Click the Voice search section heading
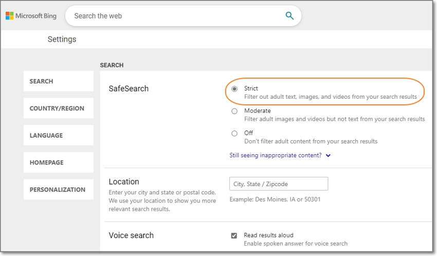Viewport: 437px width, 256px height. point(131,235)
